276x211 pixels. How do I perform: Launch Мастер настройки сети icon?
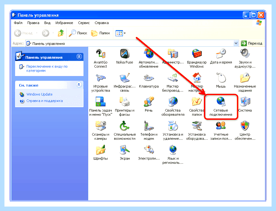[x=197, y=83]
